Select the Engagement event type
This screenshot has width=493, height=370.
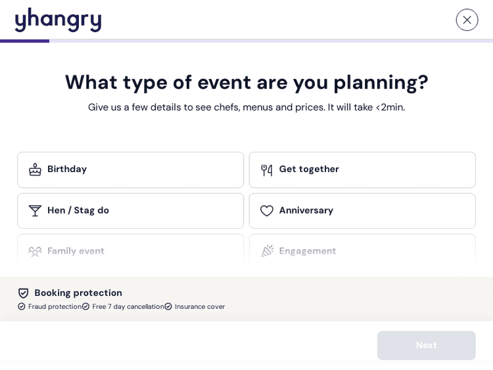pyautogui.click(x=362, y=250)
